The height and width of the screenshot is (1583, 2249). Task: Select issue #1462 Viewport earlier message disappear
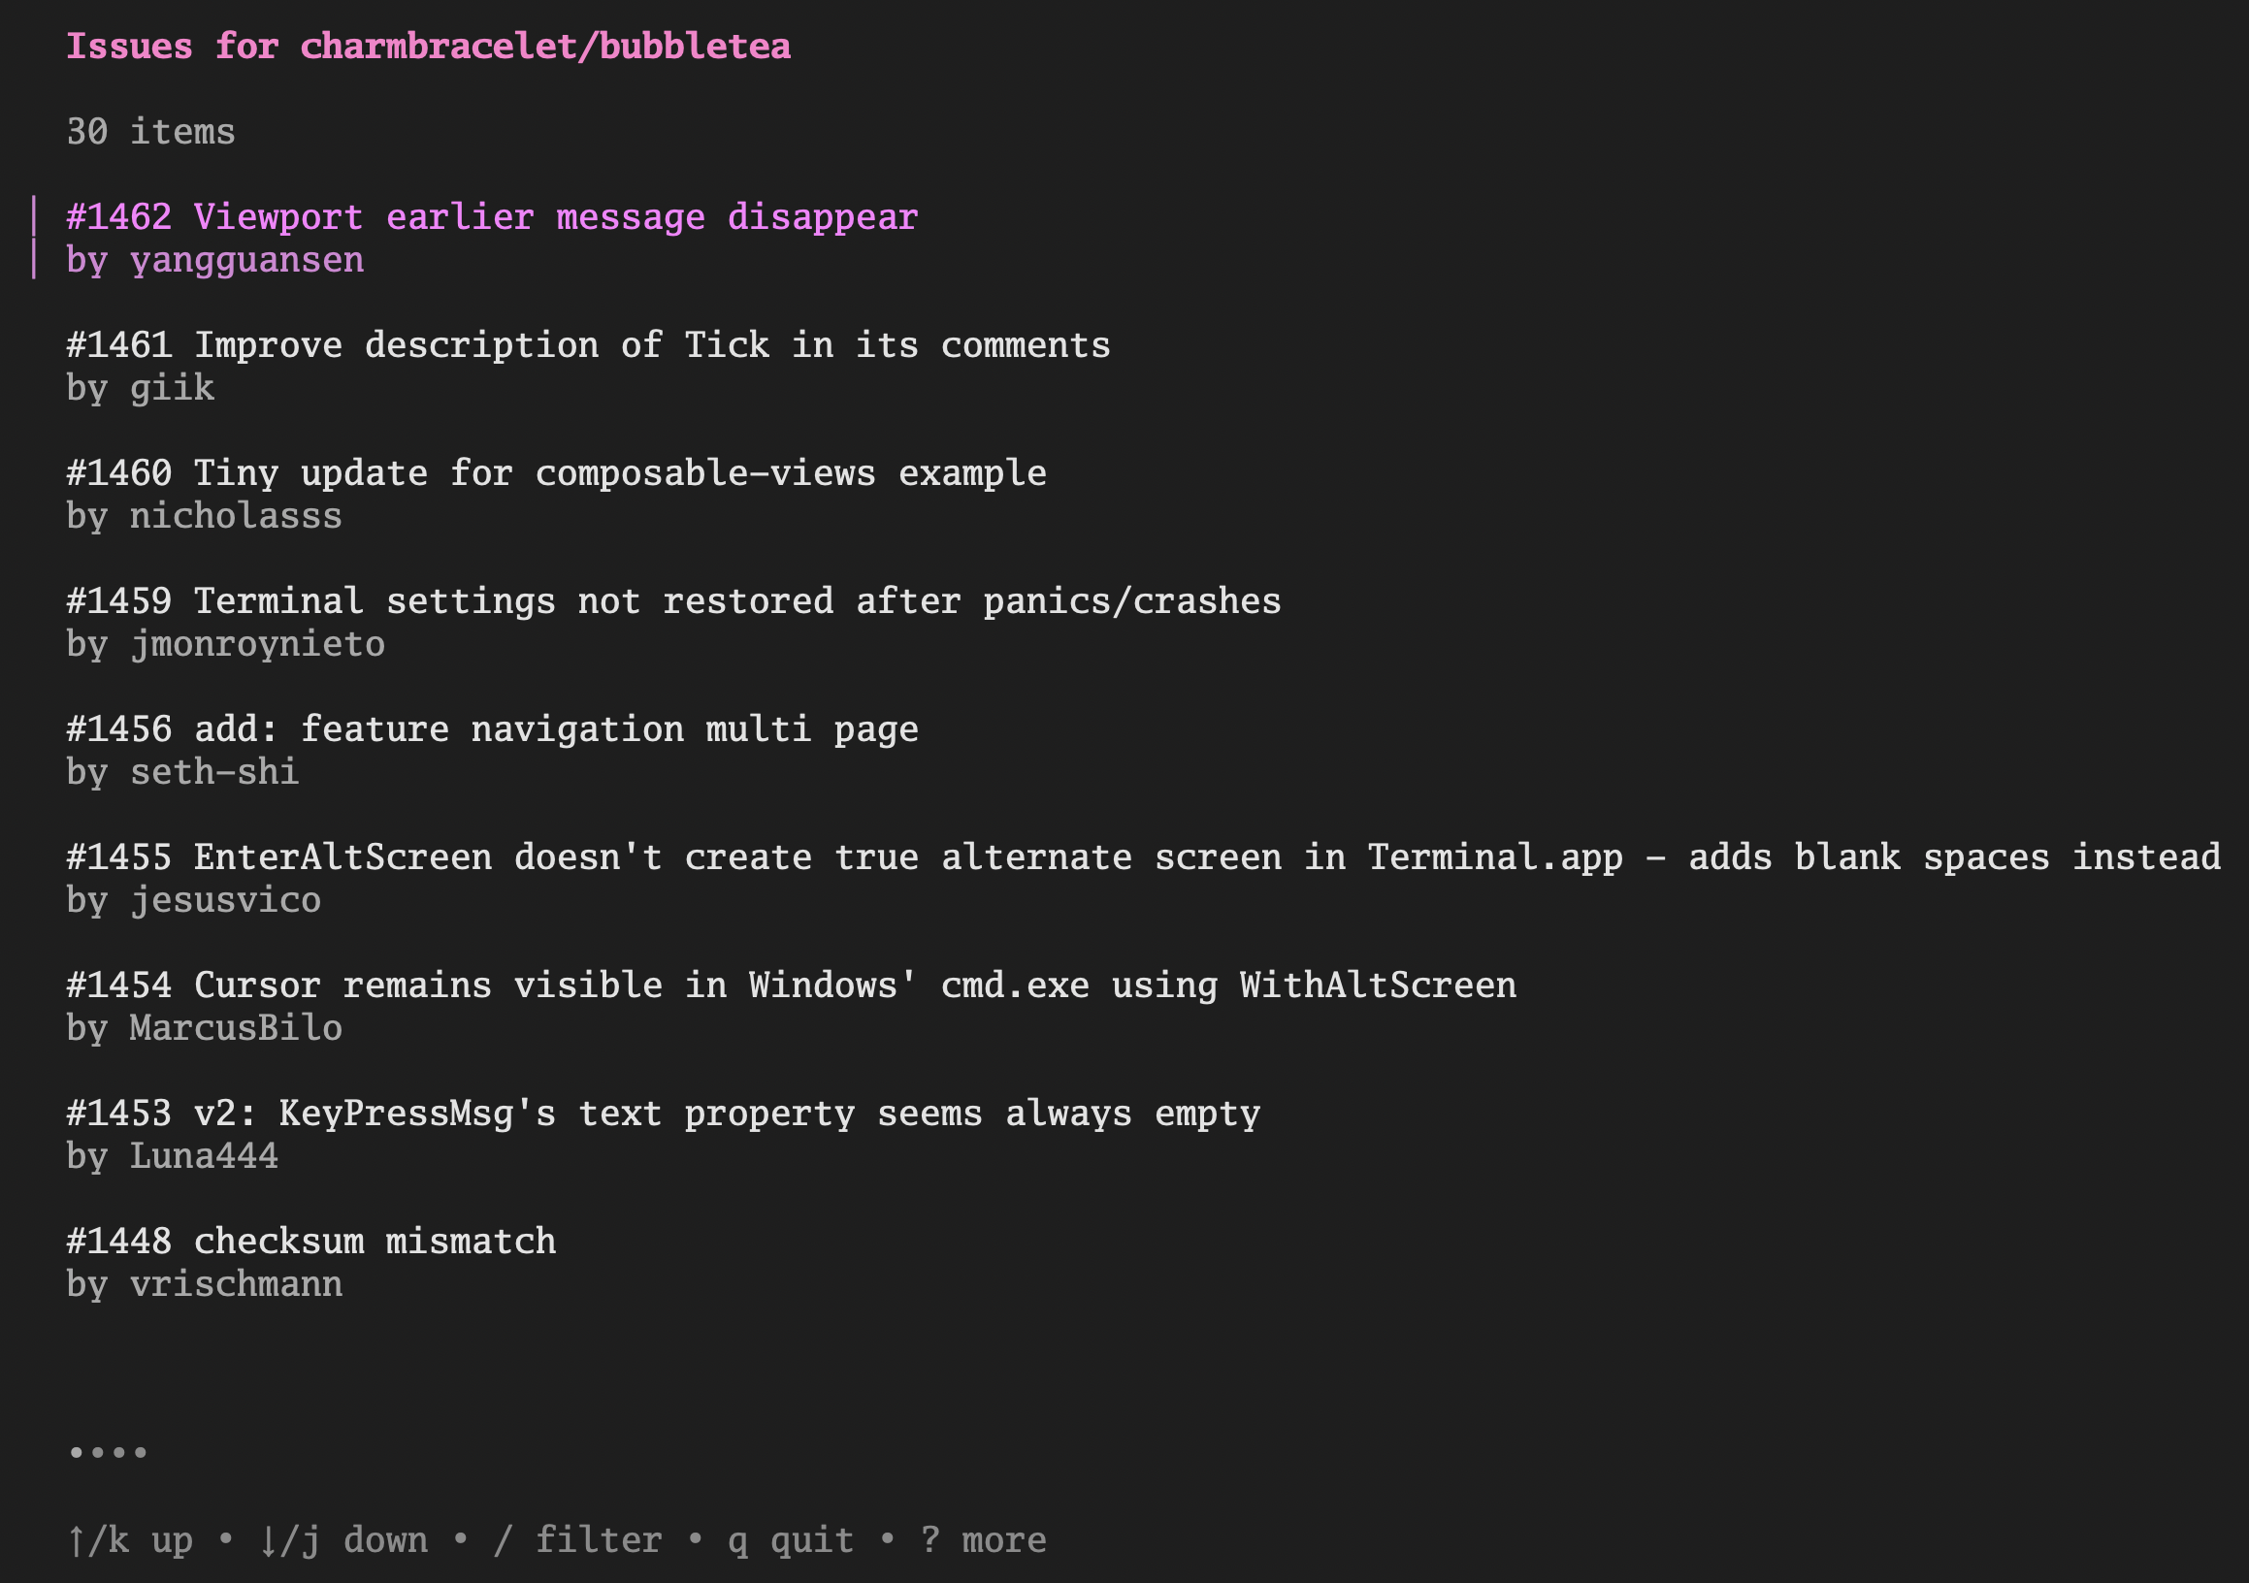click(x=492, y=217)
